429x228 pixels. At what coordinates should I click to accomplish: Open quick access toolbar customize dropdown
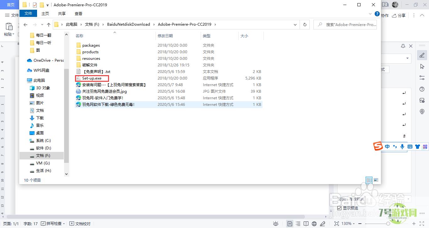point(47,5)
